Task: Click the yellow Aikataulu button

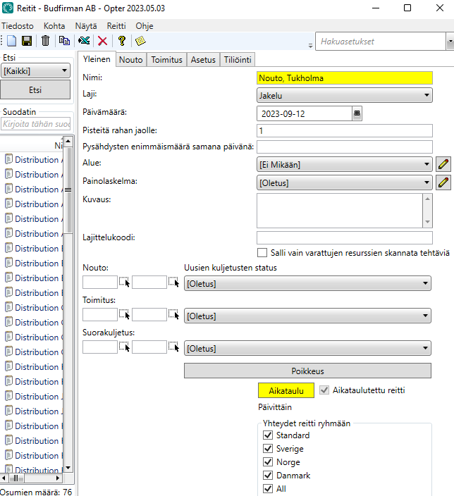Action: [286, 390]
